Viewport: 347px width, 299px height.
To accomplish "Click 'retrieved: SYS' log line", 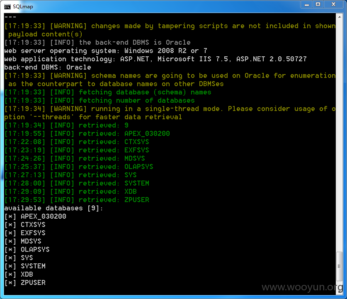I will (70, 175).
